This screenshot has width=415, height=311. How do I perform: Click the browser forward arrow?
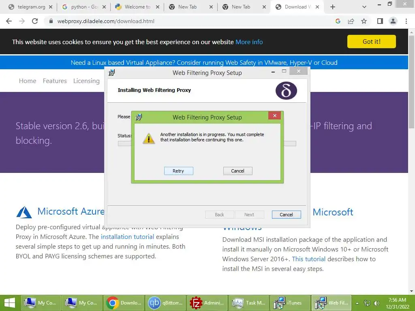pyautogui.click(x=22, y=21)
